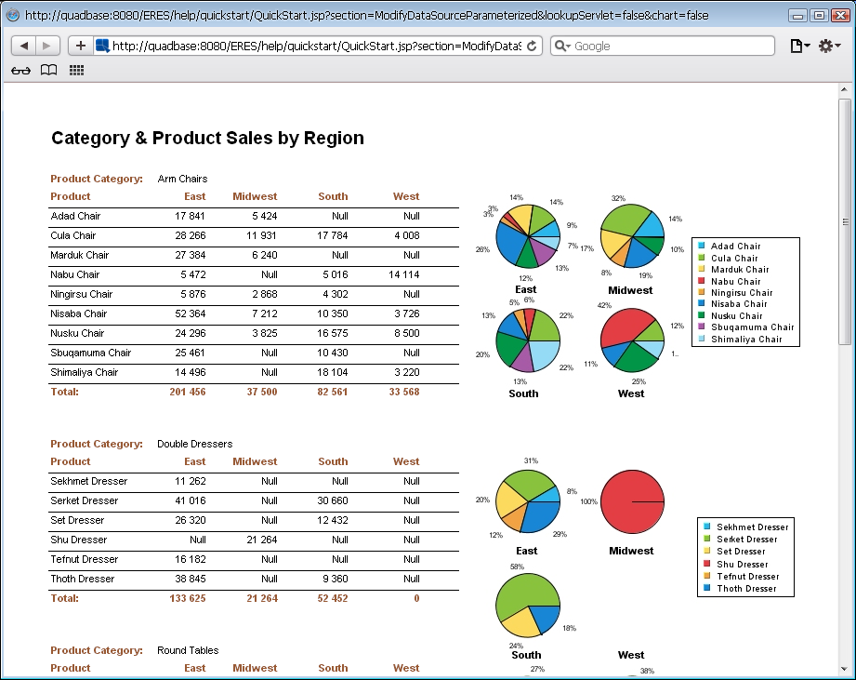The height and width of the screenshot is (680, 856).
Task: Click the Double Dressers East pie chart
Action: tap(528, 500)
